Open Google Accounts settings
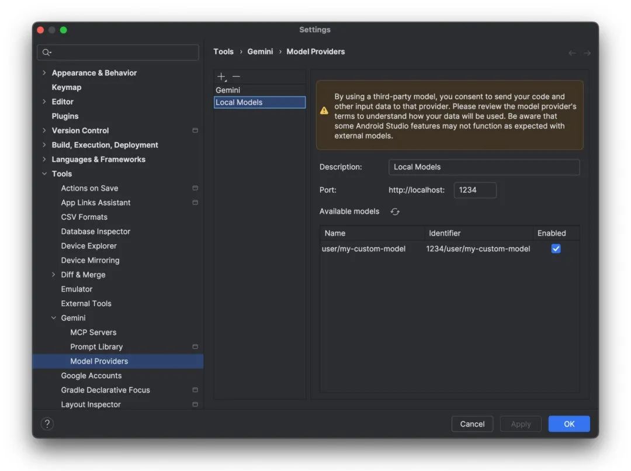 [x=91, y=376]
